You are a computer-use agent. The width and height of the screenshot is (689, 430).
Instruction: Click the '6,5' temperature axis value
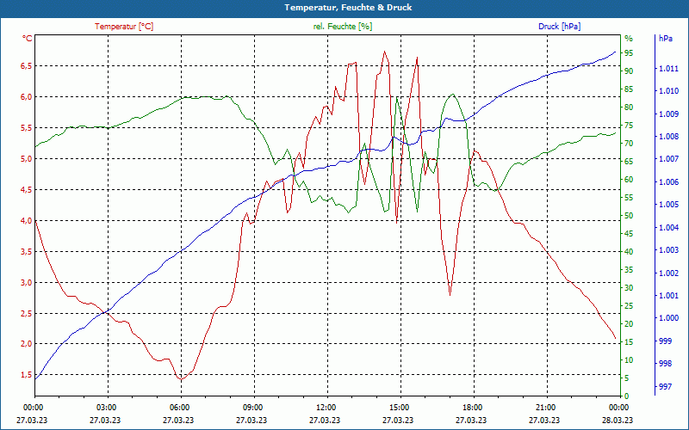[x=27, y=66]
